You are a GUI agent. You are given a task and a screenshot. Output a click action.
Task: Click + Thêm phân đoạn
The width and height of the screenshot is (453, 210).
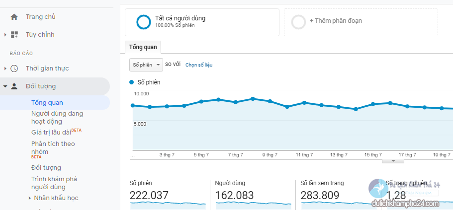[336, 21]
